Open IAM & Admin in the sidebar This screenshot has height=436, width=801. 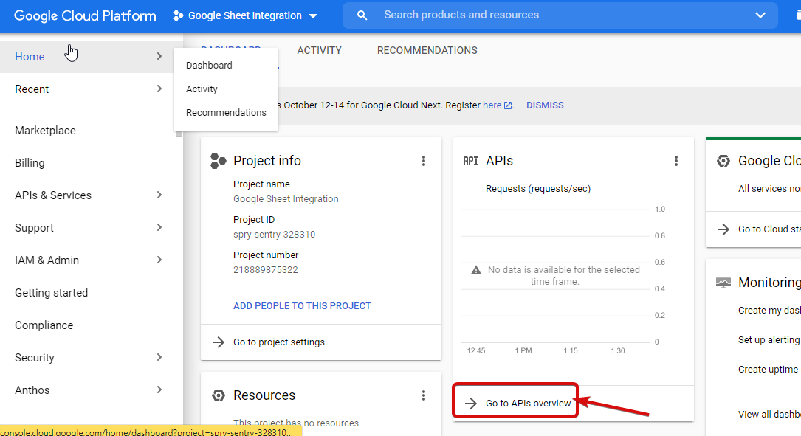pos(47,260)
